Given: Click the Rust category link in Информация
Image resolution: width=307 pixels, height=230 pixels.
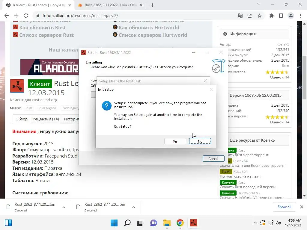Looking at the screenshot, I should [285, 66].
